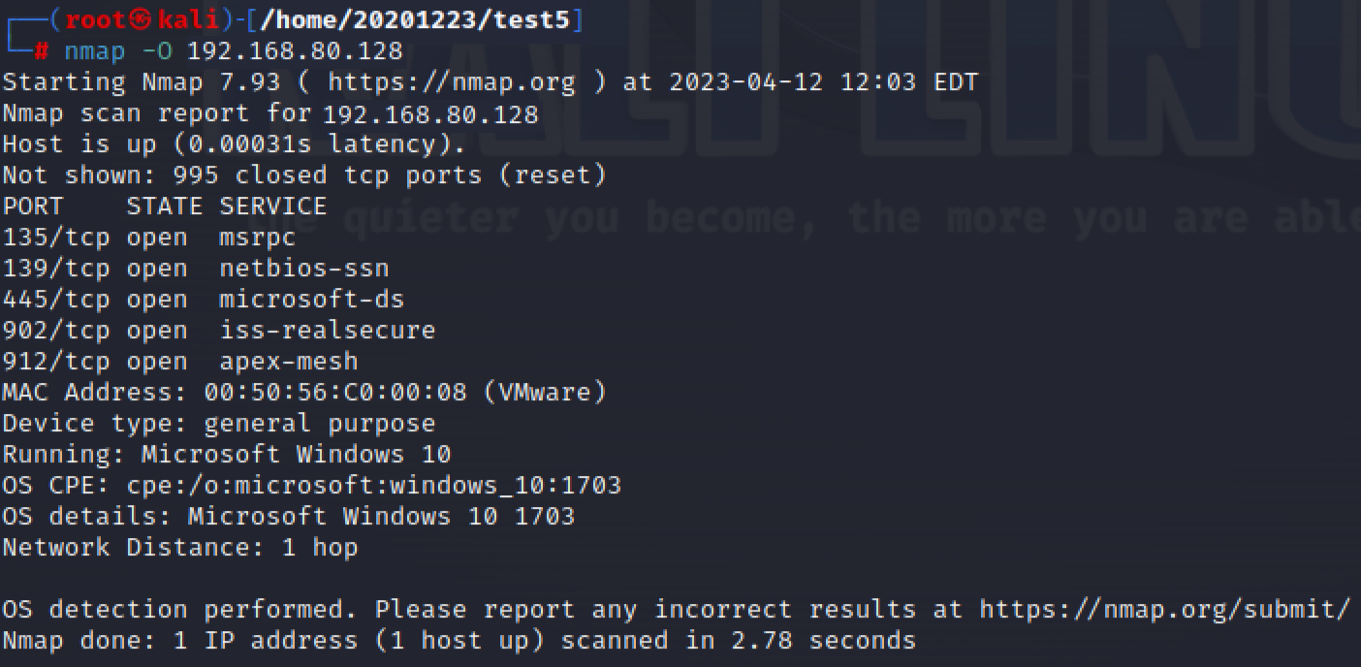Click the microsoft-ds service name
The width and height of the screenshot is (1361, 667).
(311, 300)
